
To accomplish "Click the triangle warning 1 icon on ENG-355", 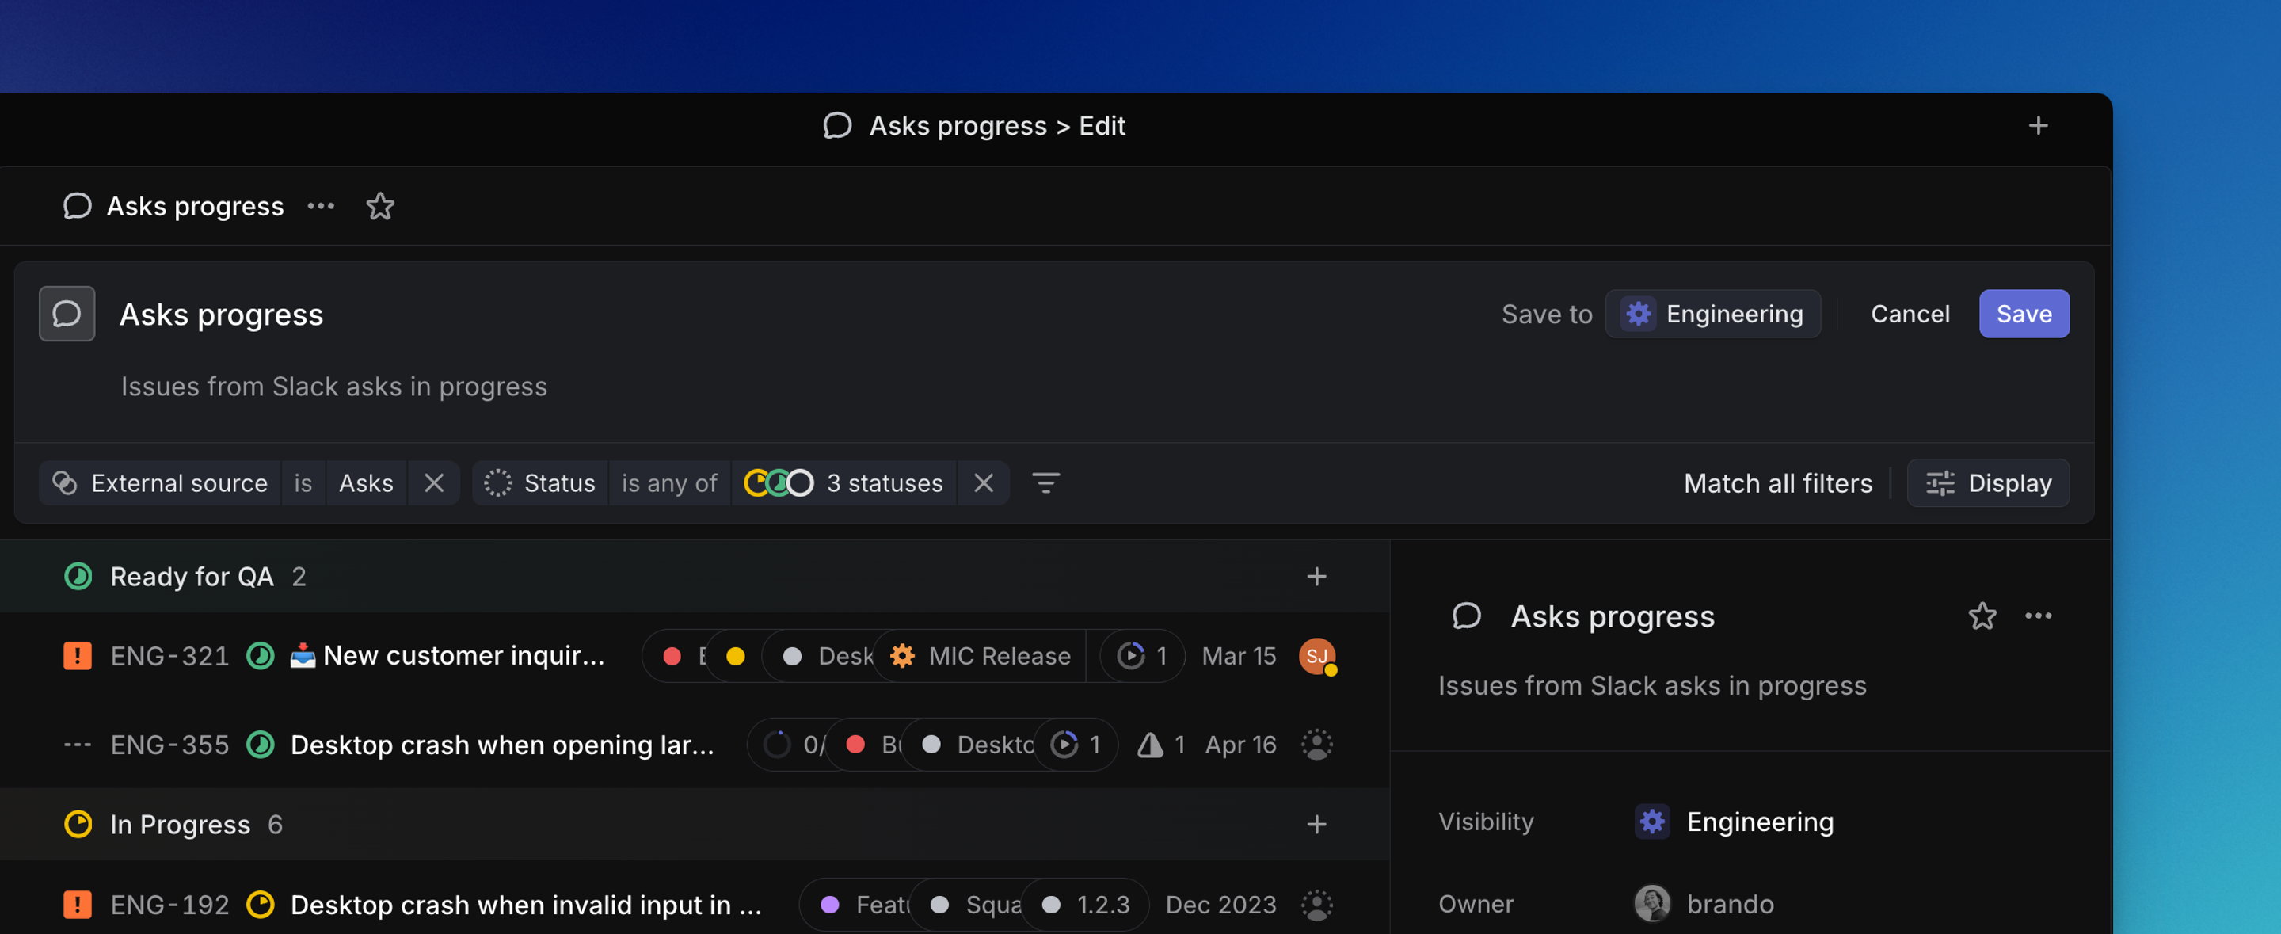I will pos(1160,745).
